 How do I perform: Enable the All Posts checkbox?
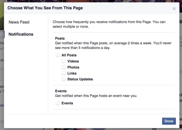(x=58, y=55)
